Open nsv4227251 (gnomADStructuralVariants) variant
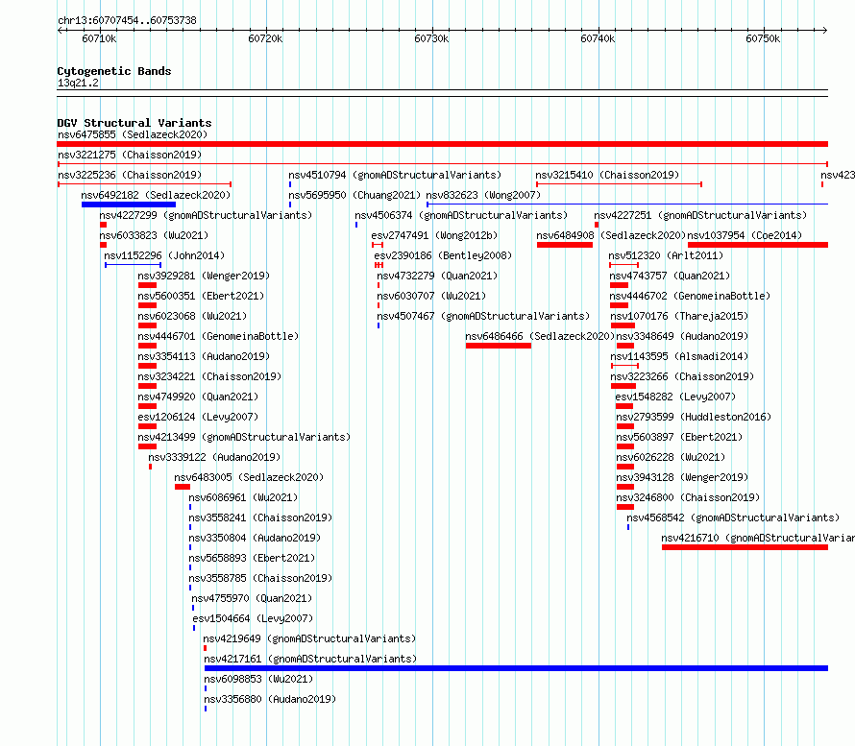 700,215
